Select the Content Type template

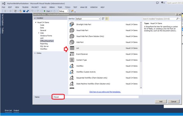click(104, 60)
